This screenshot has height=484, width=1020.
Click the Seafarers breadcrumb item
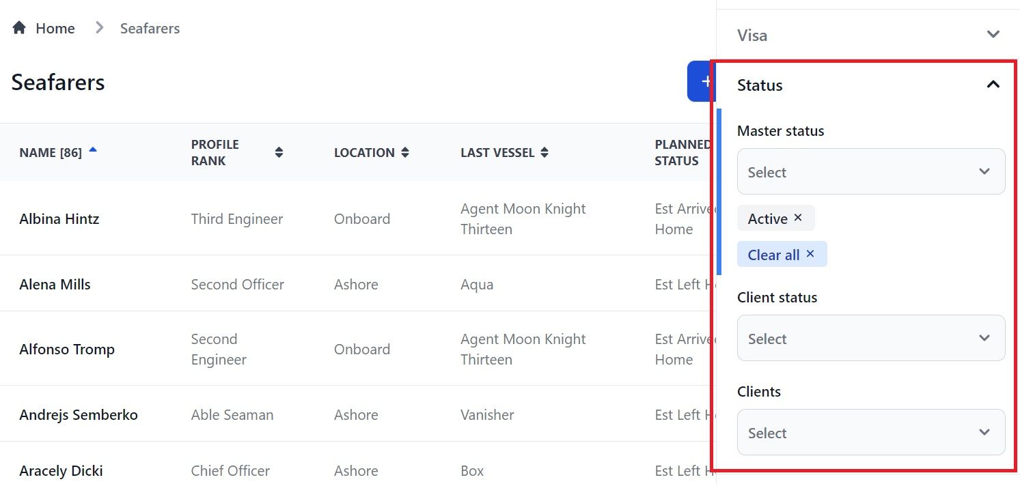point(150,28)
